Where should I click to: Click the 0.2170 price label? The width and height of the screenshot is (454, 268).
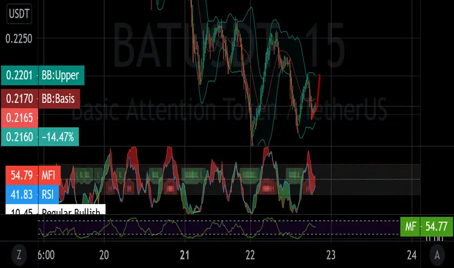coord(19,99)
